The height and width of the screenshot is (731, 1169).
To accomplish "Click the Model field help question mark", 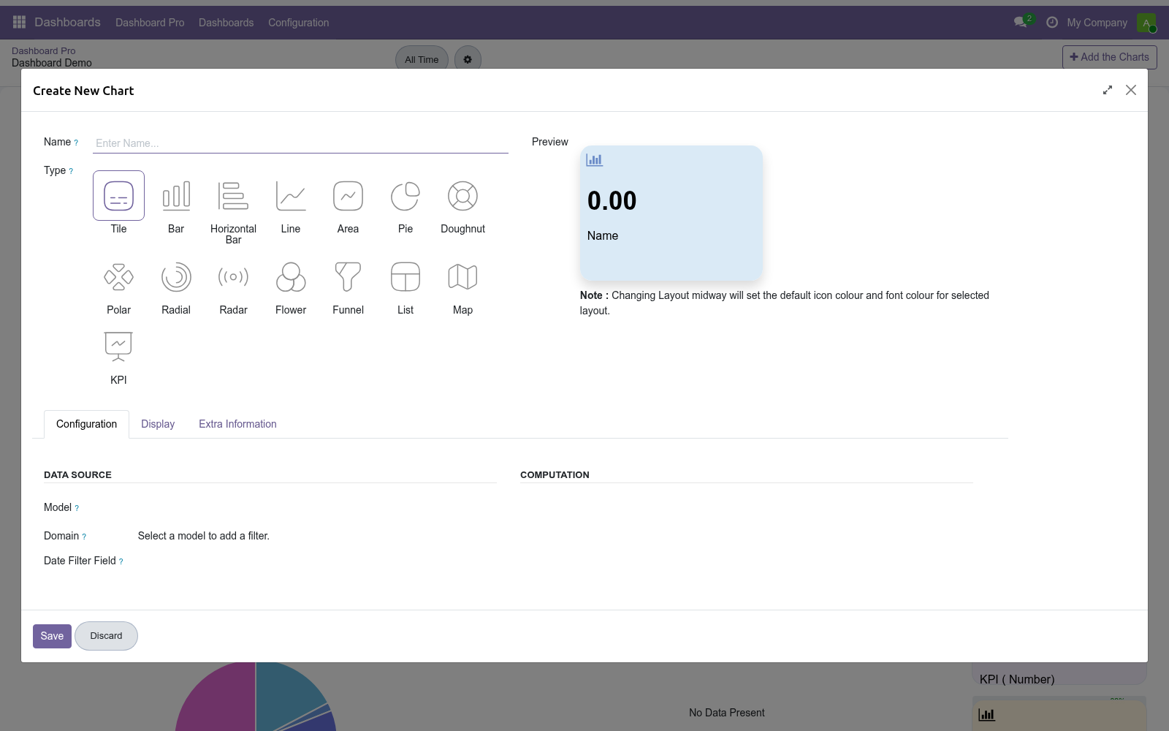I will pyautogui.click(x=77, y=508).
